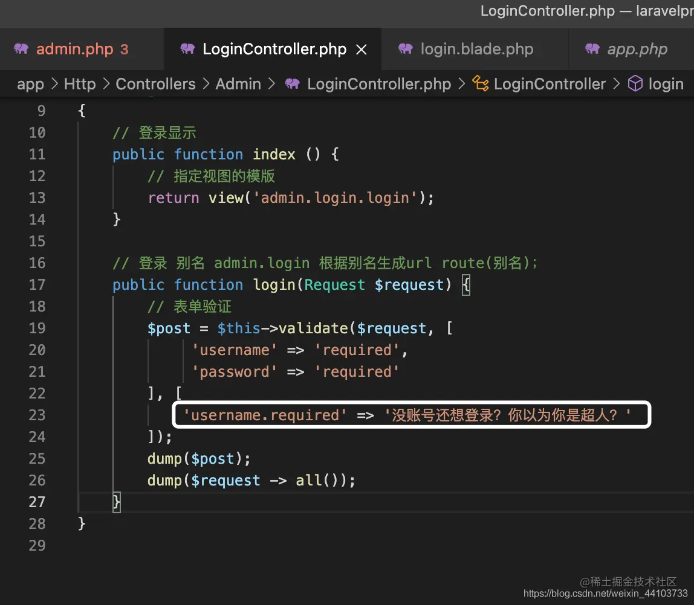
Task: Click the 'dump($post);' statement
Action: click(199, 459)
